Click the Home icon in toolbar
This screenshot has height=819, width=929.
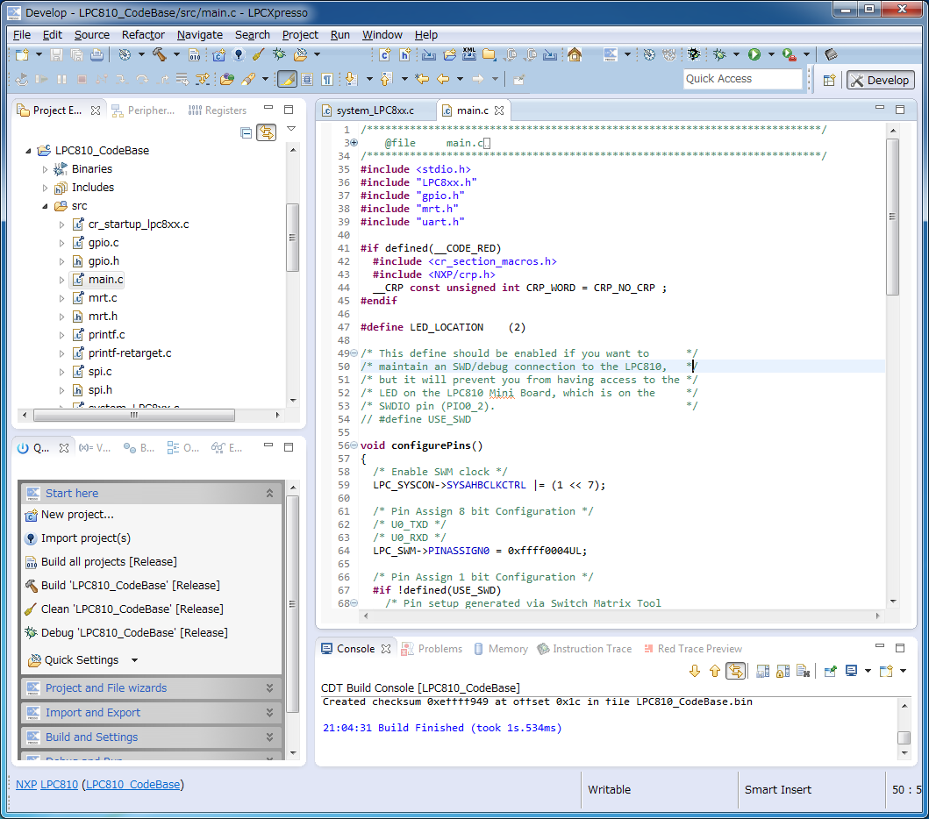click(x=574, y=54)
